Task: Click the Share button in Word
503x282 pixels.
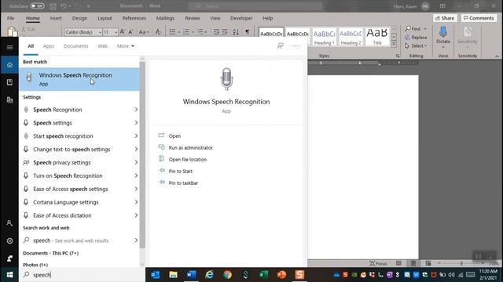Action: [445, 18]
